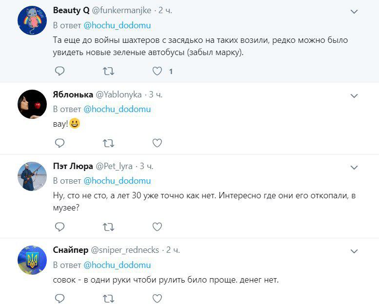Open the @hochu_dodomu link in Beauty Q's reply
The height and width of the screenshot is (304, 379).
point(117,25)
